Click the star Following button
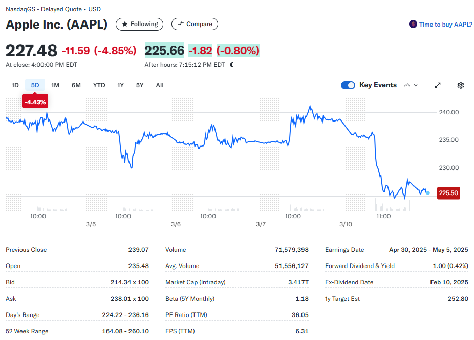The width and height of the screenshot is (474, 340). coord(139,24)
